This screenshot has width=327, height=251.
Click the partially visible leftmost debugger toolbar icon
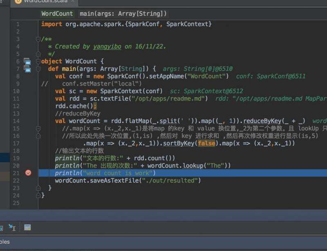point(1,228)
